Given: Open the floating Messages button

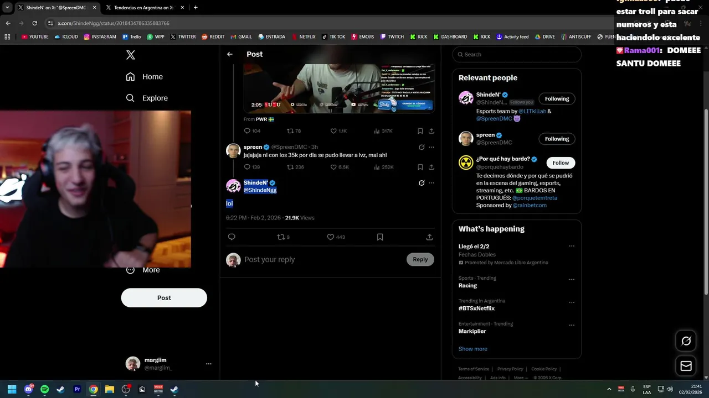Looking at the screenshot, I should tap(686, 366).
